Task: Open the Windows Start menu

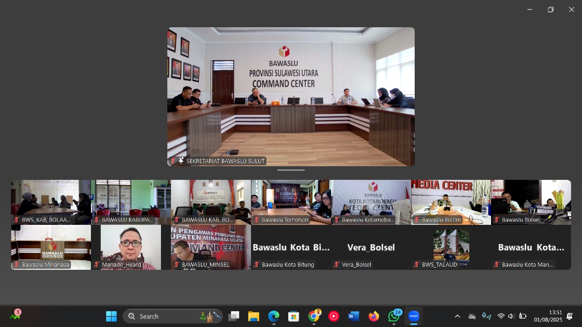Action: coord(111,316)
